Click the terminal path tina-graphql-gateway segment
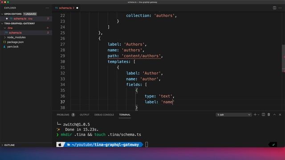This screenshot has width=285, height=160. click(117, 144)
